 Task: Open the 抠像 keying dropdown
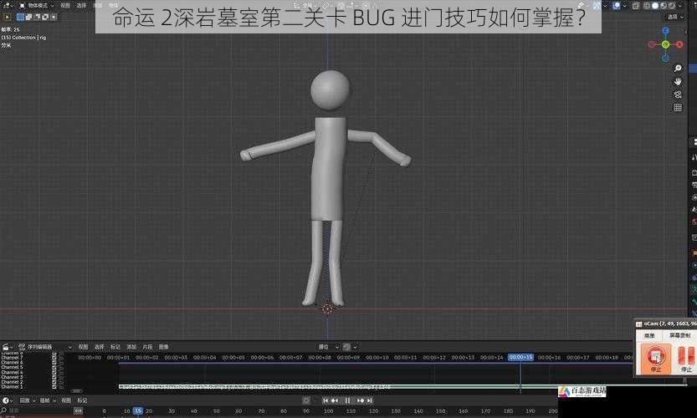coord(47,400)
